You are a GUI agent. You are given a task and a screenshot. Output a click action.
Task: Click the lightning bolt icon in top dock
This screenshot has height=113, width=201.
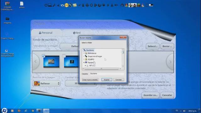coord(108,5)
